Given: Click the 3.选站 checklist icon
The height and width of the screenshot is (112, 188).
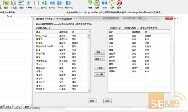Looking at the screenshot, I should [21, 3].
